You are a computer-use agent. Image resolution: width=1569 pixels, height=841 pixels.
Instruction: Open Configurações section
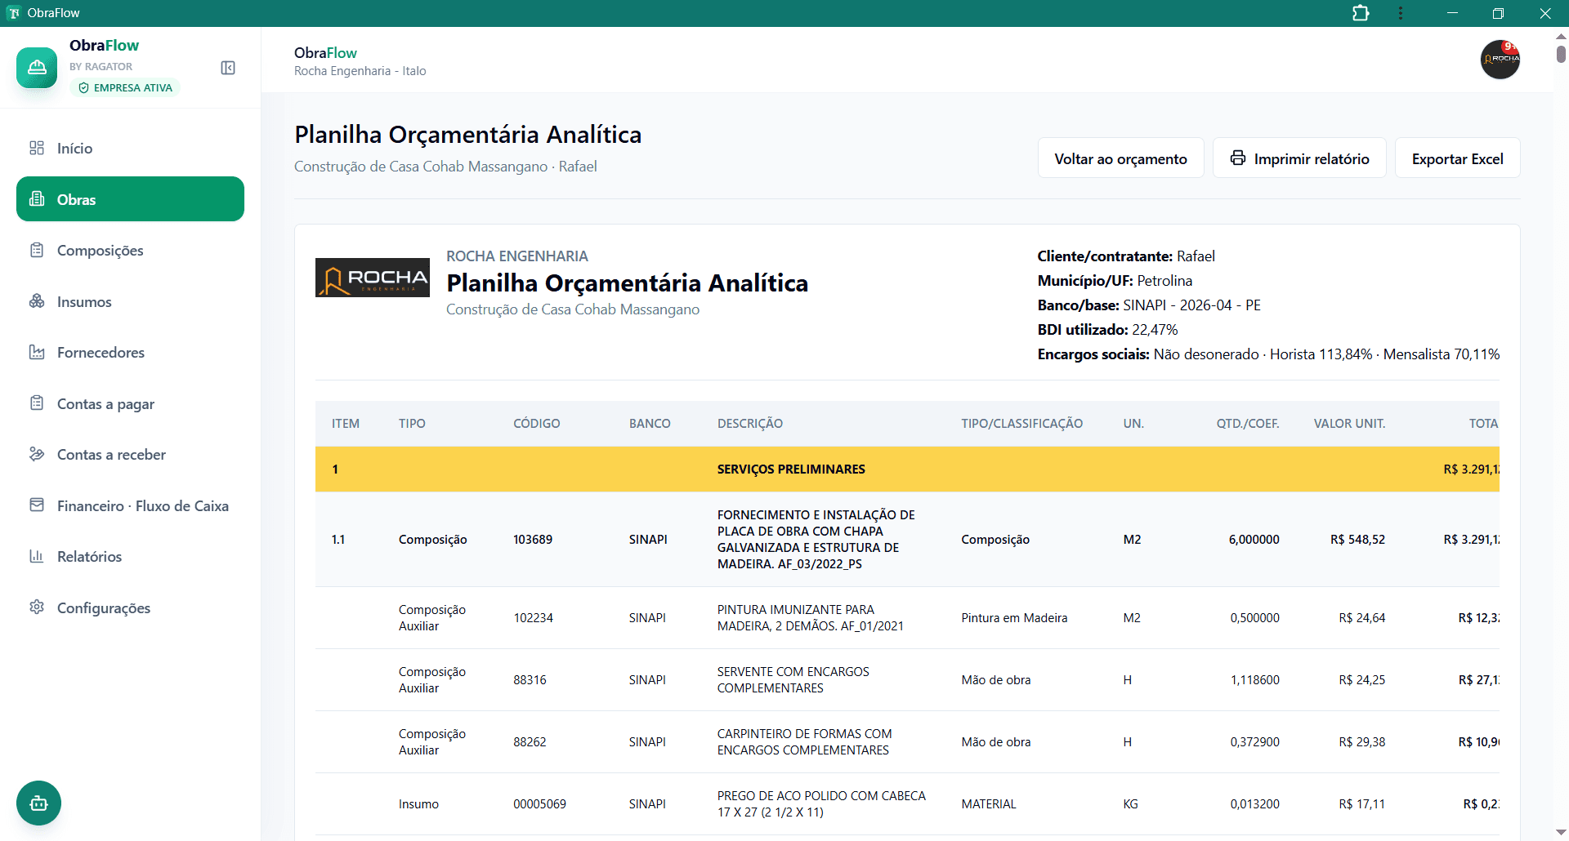[x=130, y=607]
